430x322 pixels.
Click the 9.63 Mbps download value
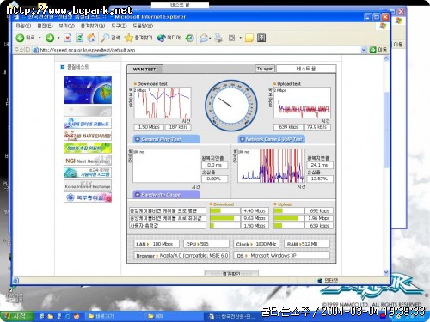pyautogui.click(x=255, y=218)
